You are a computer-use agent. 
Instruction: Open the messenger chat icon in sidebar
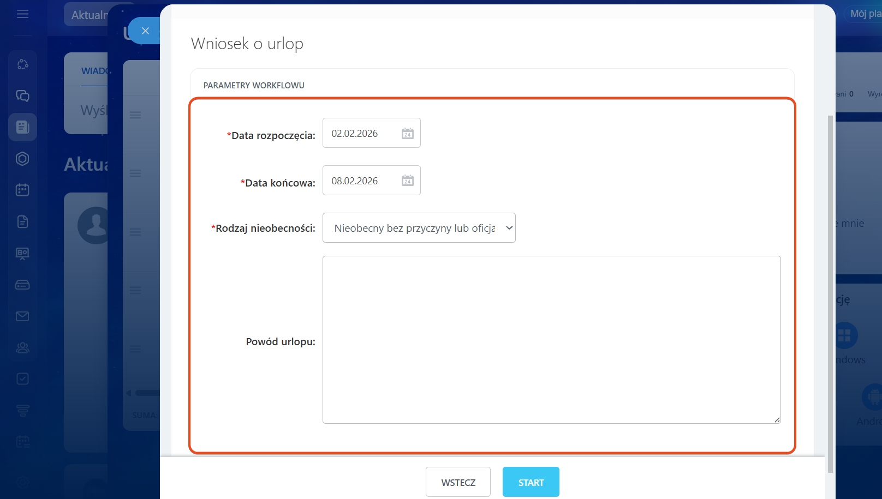coord(22,96)
